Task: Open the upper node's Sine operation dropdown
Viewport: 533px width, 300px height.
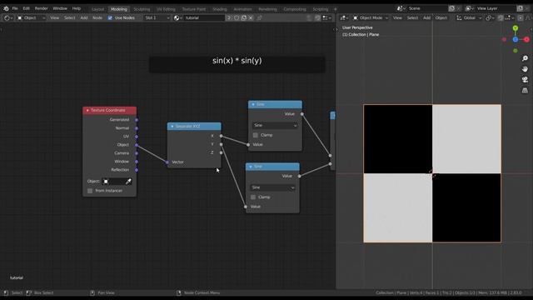Action: point(275,126)
